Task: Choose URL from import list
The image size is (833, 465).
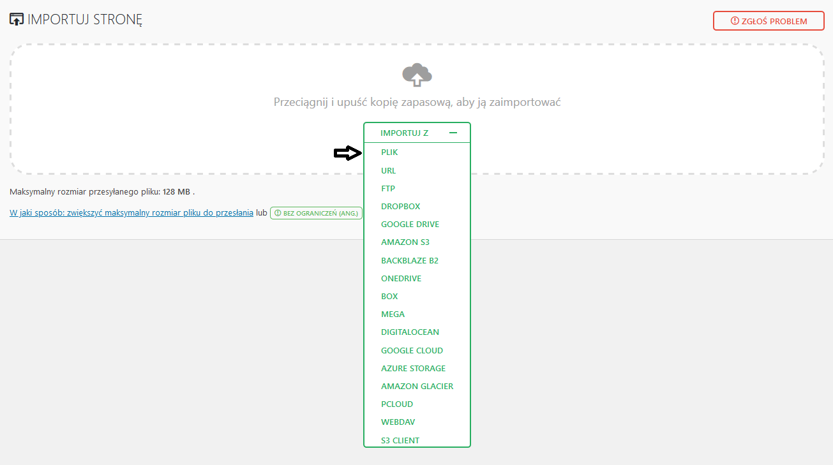Action: (x=389, y=171)
